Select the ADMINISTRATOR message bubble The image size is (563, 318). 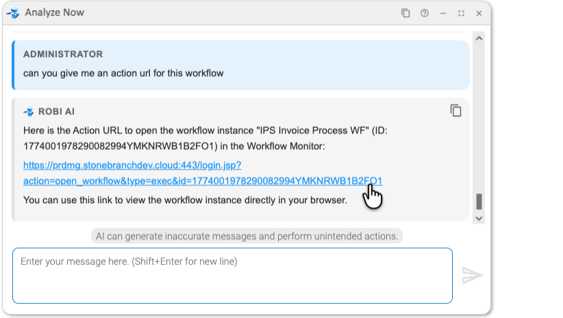[240, 64]
